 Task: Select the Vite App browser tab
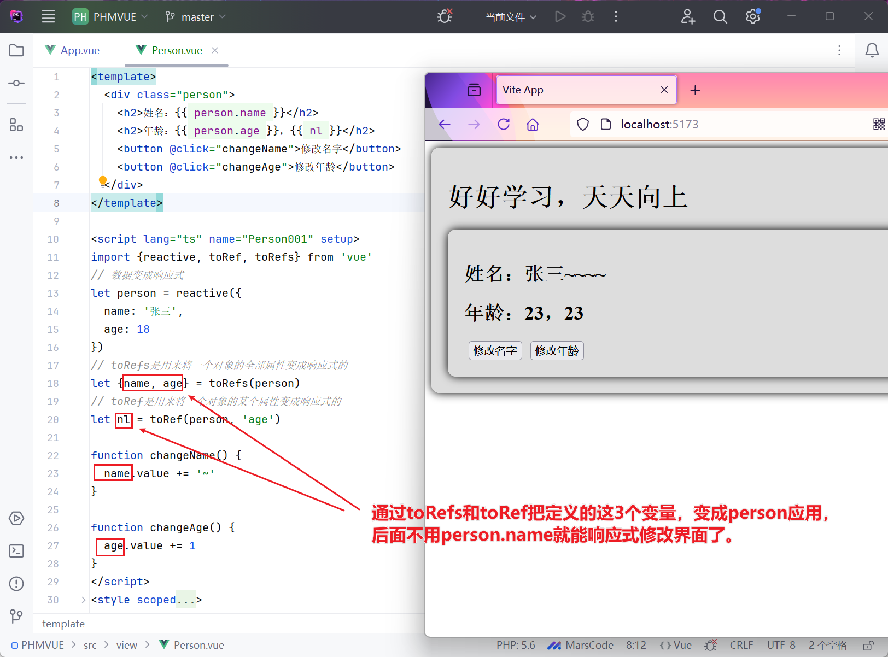coord(586,90)
